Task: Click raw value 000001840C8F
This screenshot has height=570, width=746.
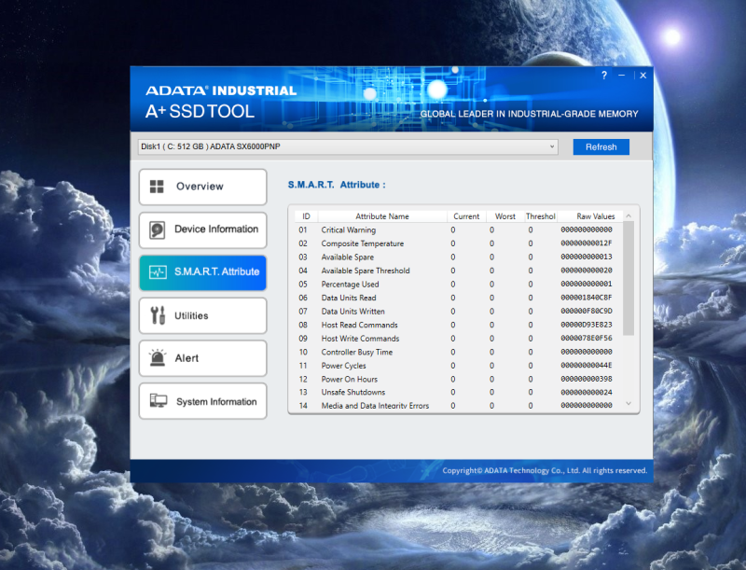Action: pyautogui.click(x=587, y=298)
